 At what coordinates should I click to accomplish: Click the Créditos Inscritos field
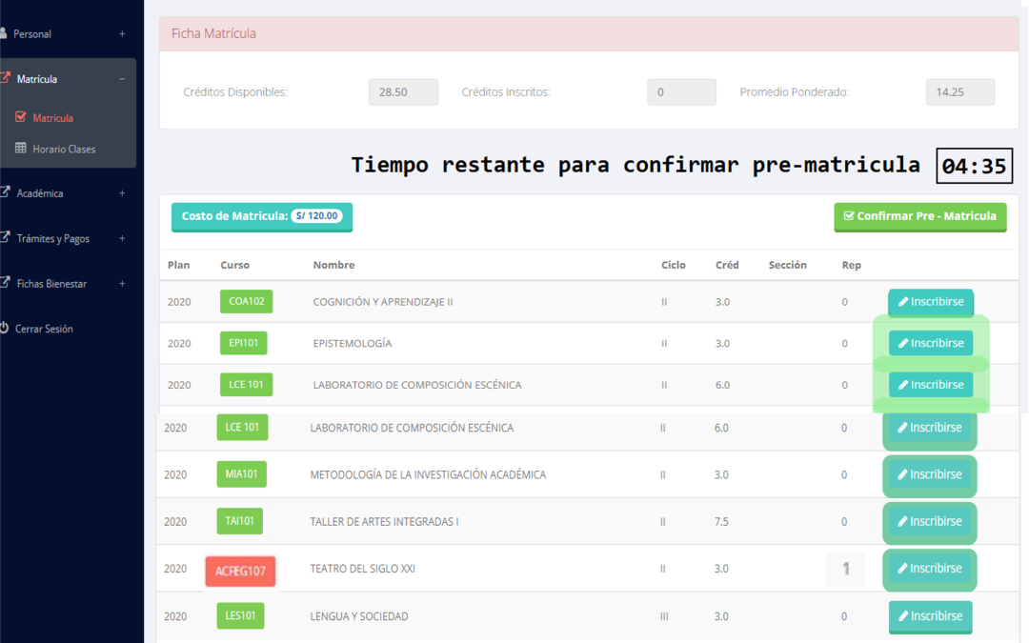click(681, 91)
